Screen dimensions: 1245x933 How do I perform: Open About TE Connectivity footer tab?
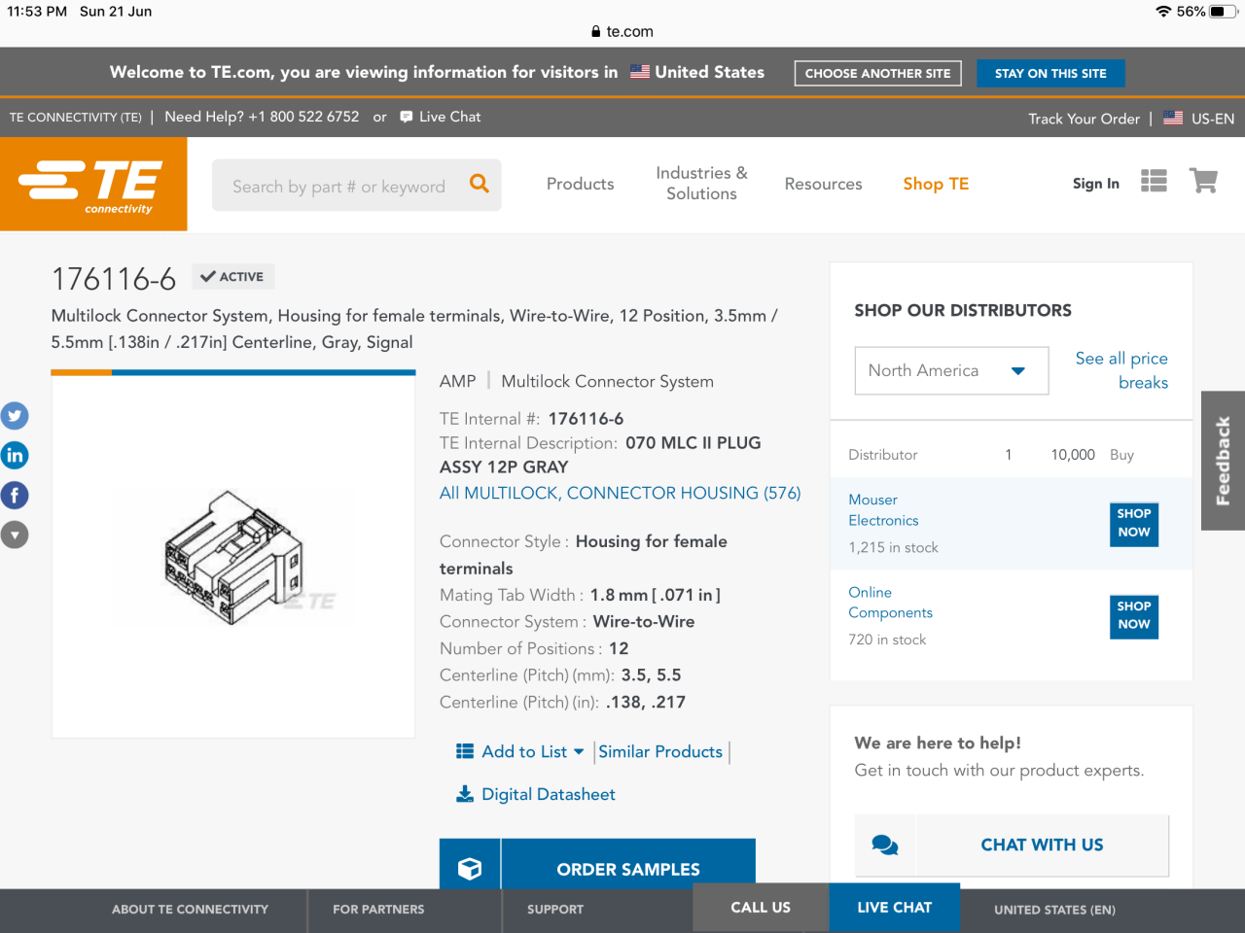(x=190, y=910)
